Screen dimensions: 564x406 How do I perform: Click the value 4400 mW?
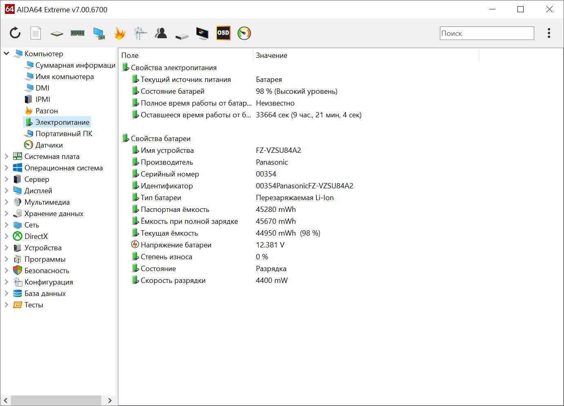tap(272, 280)
